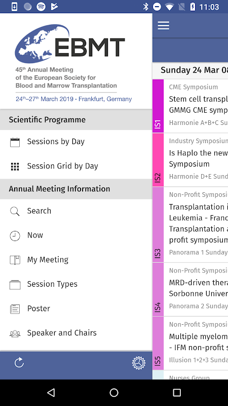
Task: Select the My Meeting menu entry
Action: coord(76,260)
